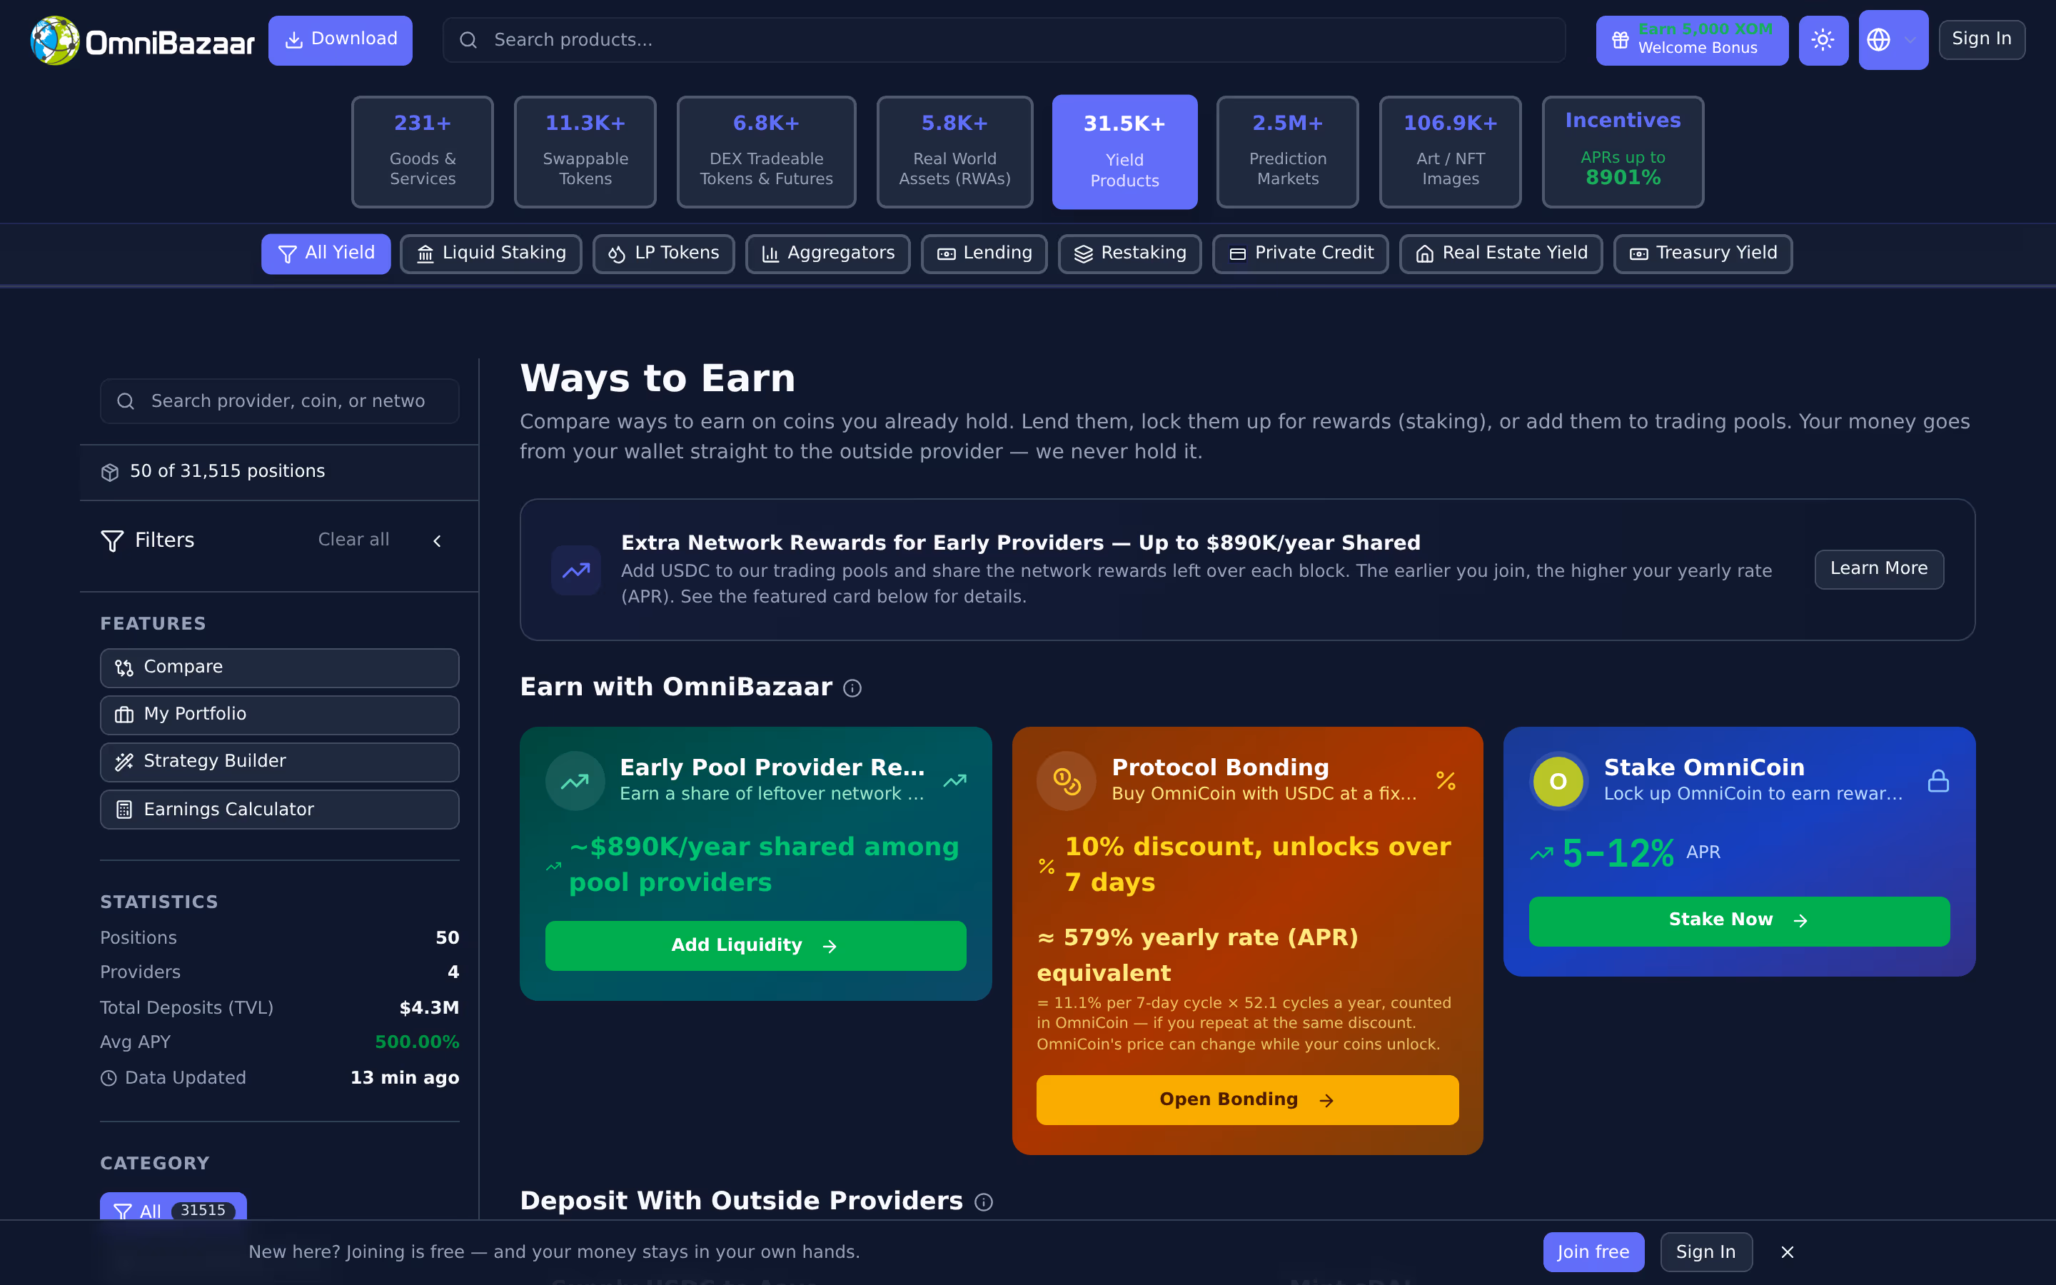Viewport: 2056px width, 1285px height.
Task: Click the lock icon on Stake OmniCoin card
Action: [1938, 780]
